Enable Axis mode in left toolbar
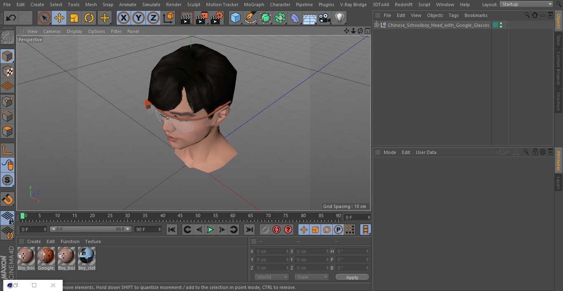 point(7,150)
